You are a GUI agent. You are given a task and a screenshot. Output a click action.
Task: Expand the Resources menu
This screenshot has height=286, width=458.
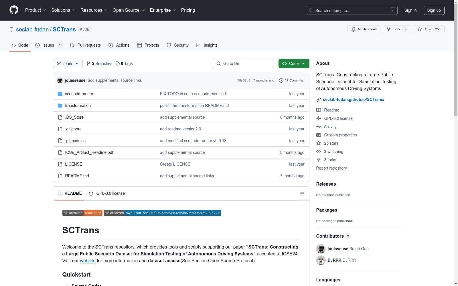click(94, 10)
